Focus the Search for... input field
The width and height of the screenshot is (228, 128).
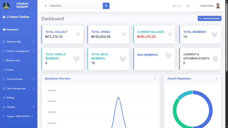coord(76,6)
